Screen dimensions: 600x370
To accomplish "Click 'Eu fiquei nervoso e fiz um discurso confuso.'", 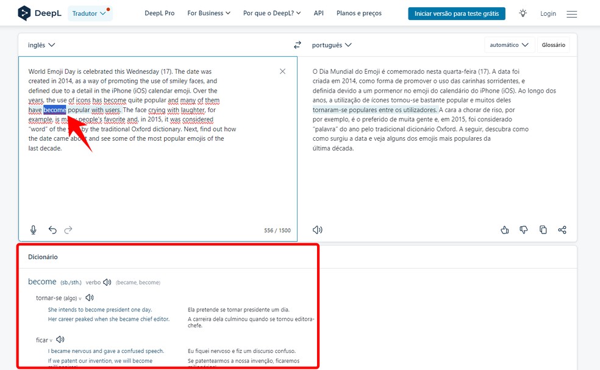I will coord(242,351).
